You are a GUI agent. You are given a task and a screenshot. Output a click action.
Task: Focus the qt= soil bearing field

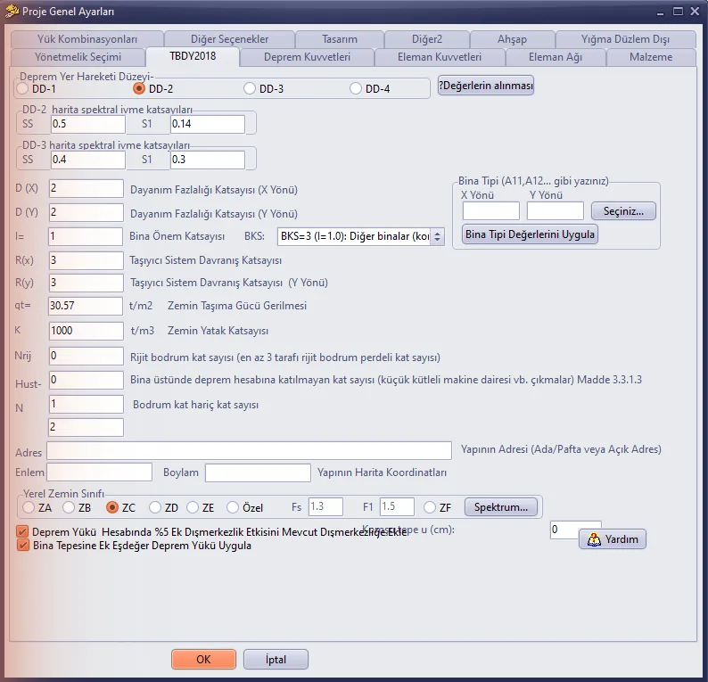point(86,306)
